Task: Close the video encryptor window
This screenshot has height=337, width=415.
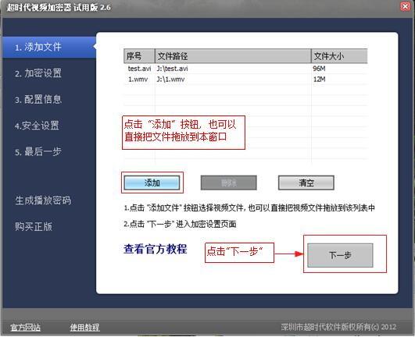Action: coord(405,6)
